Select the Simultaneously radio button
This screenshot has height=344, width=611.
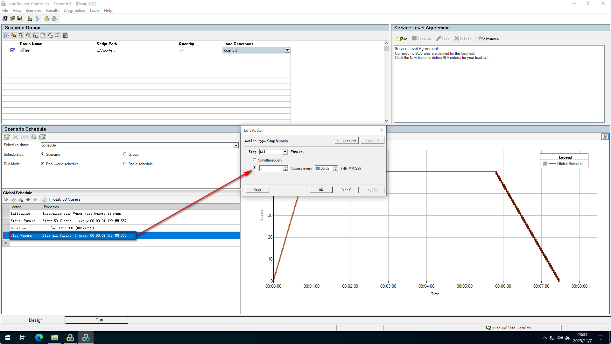[254, 160]
